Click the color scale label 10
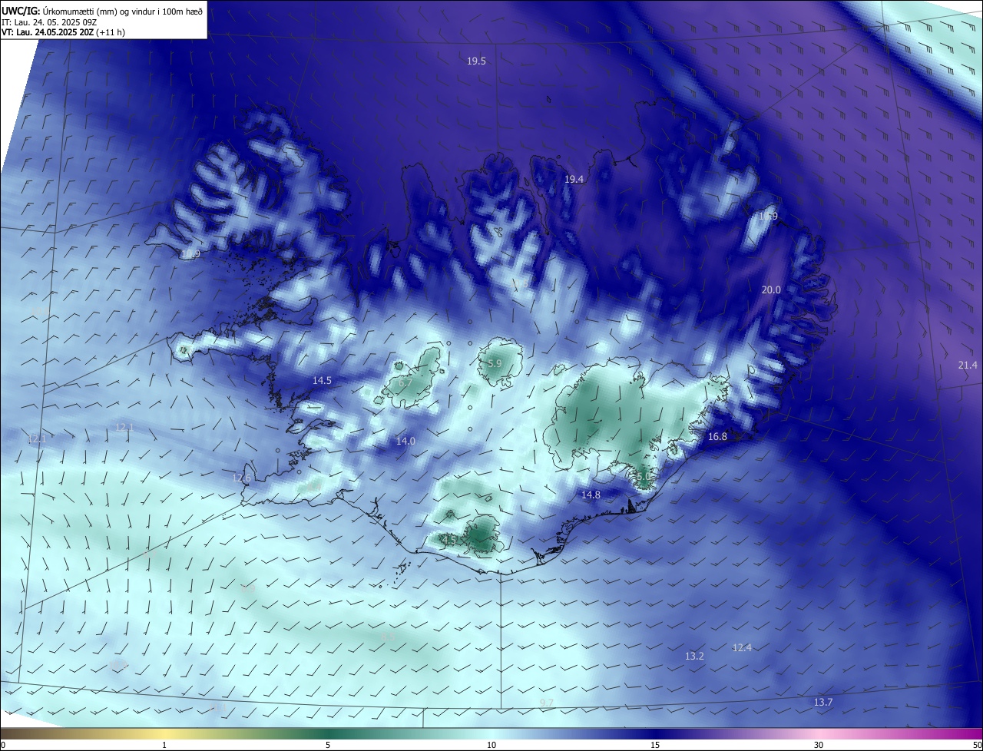The image size is (983, 751). (491, 745)
